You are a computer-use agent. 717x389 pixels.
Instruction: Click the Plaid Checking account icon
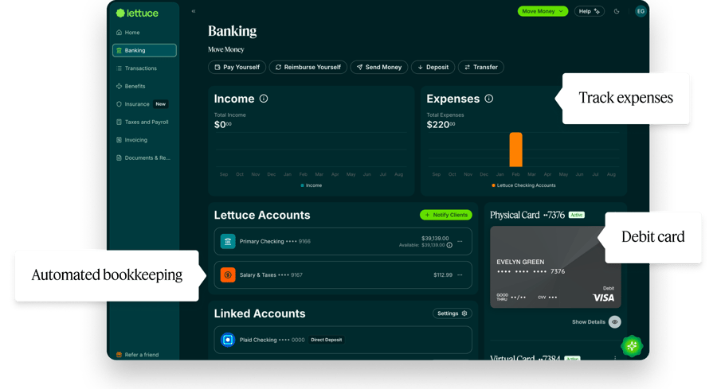(x=228, y=340)
